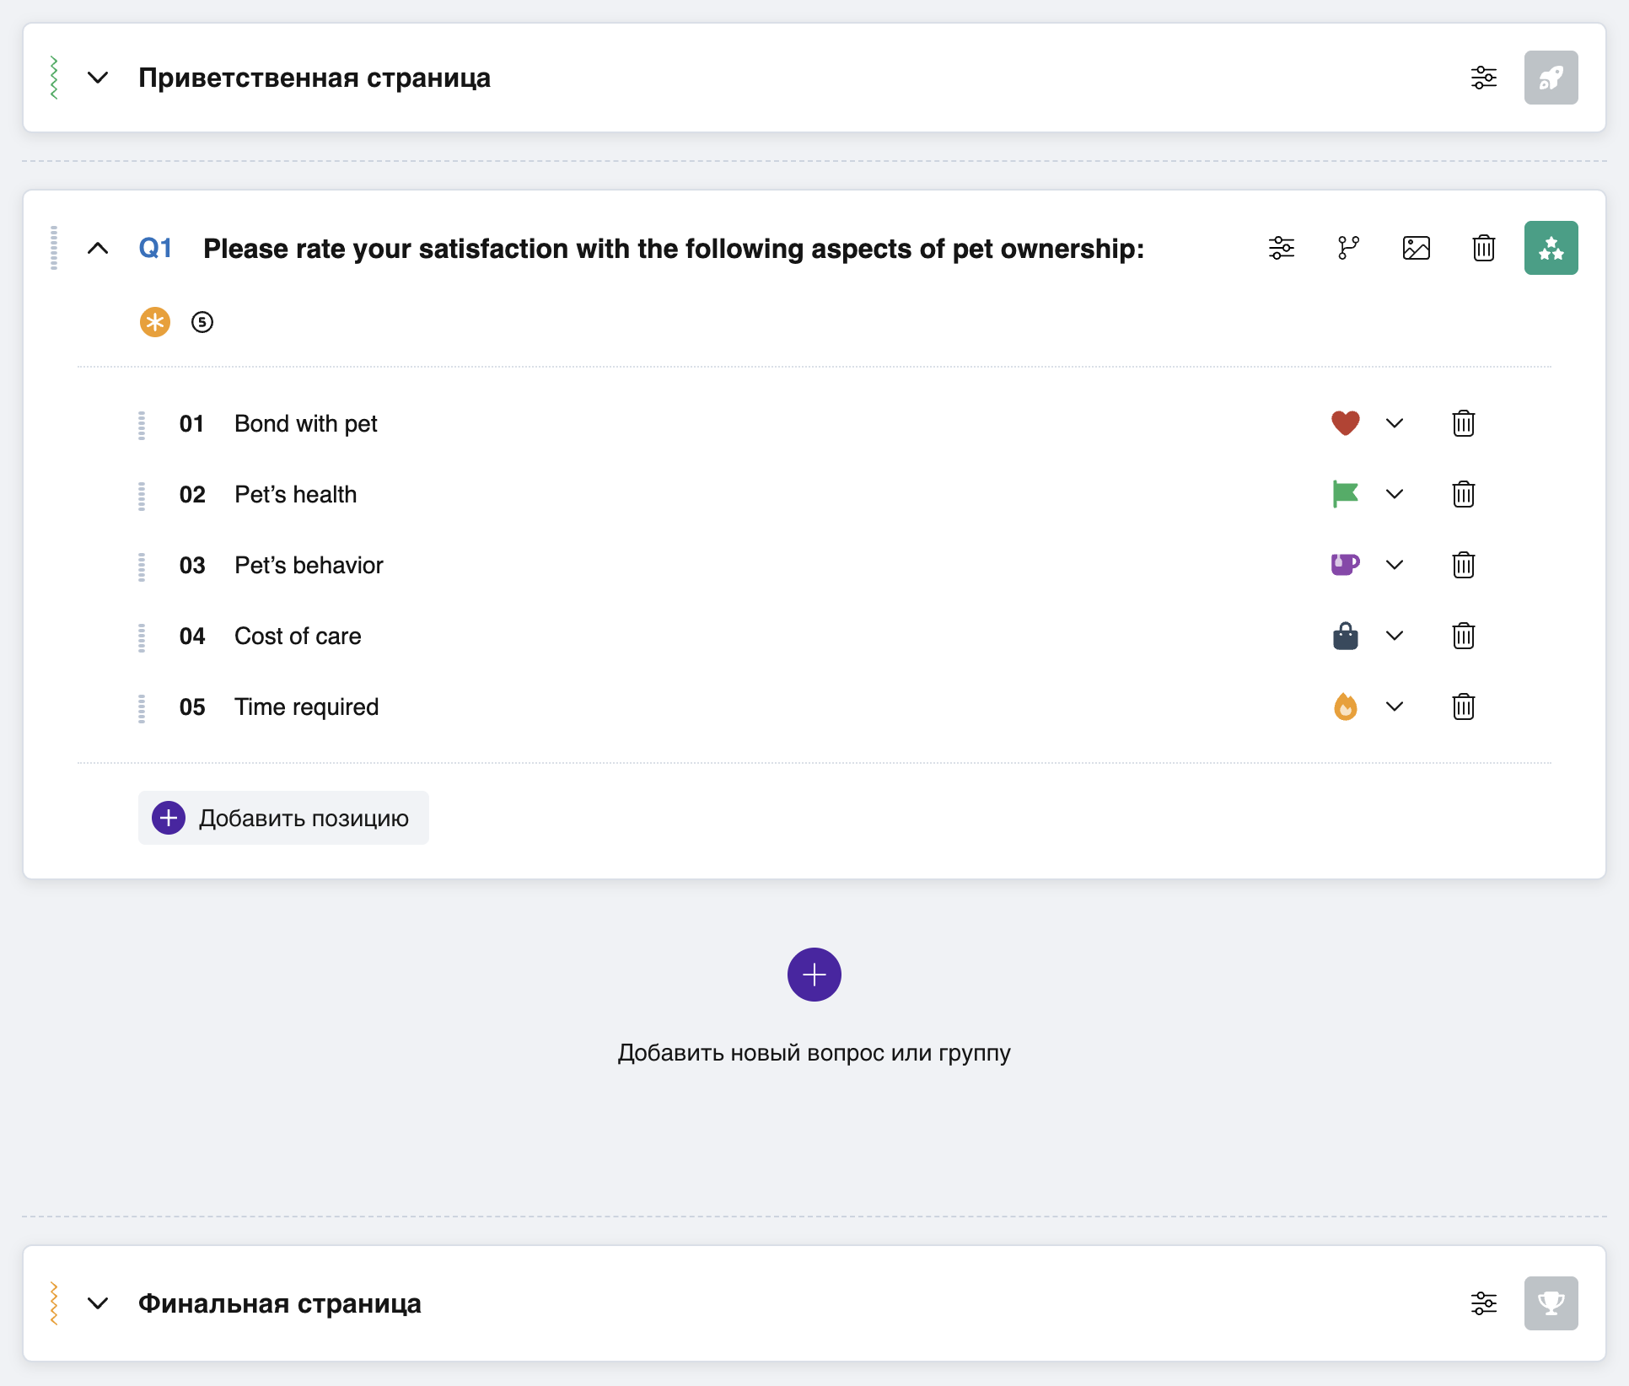Grab the drag handle of Pet's behavior
Screen dimensions: 1629x1386
[142, 567]
